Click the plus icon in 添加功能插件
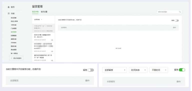 click(x=12, y=58)
